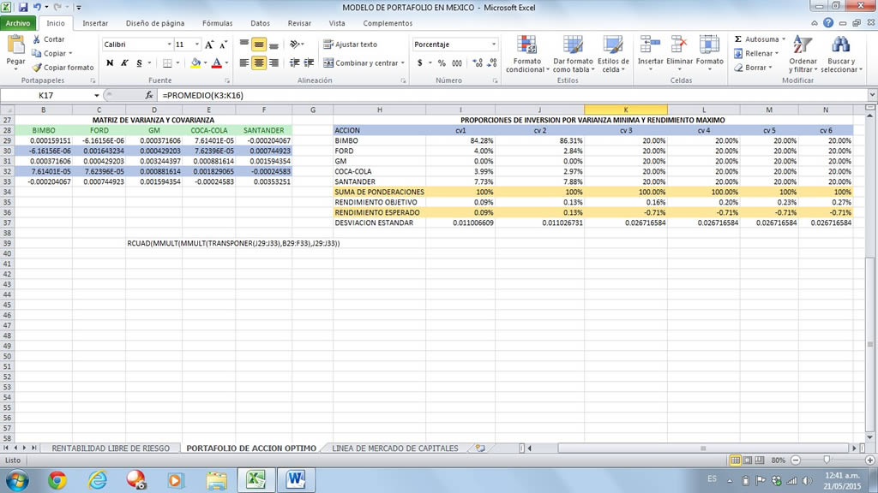878x493 pixels.
Task: Select column K header
Action: [625, 110]
